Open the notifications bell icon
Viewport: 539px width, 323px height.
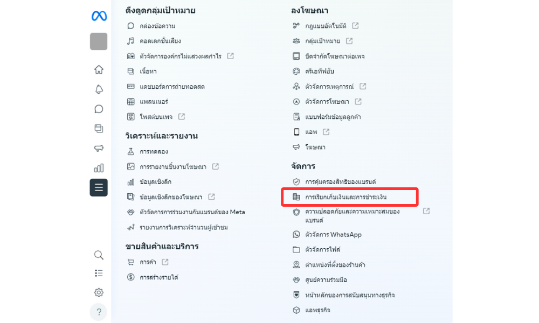pyautogui.click(x=99, y=89)
